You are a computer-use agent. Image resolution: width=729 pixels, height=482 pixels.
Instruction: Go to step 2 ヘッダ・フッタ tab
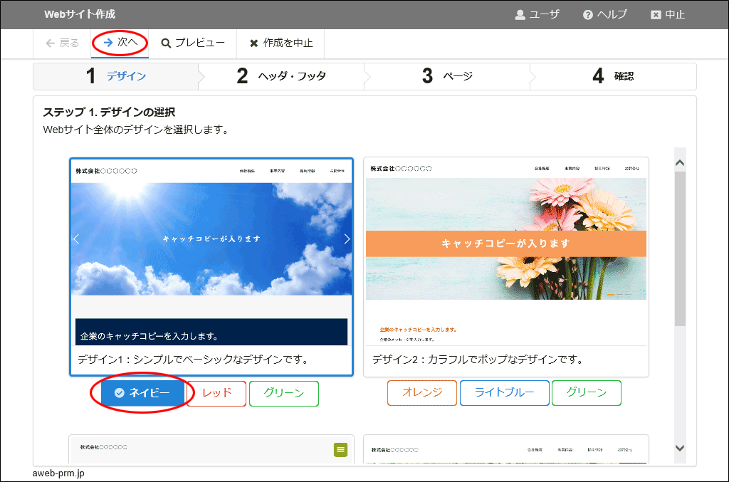[x=281, y=76]
